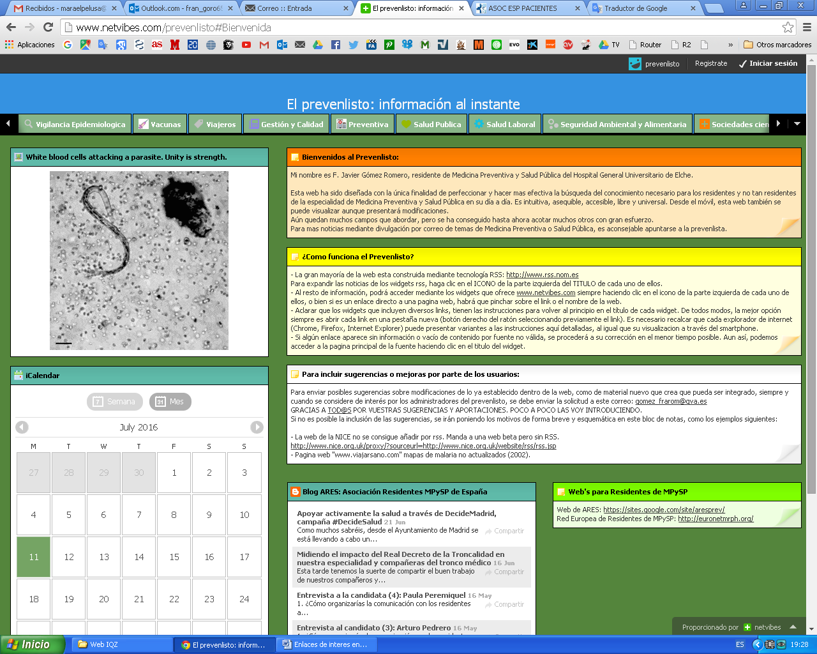The height and width of the screenshot is (654, 817).
Task: Click the Blog ARES RSS feed icon
Action: pos(296,492)
